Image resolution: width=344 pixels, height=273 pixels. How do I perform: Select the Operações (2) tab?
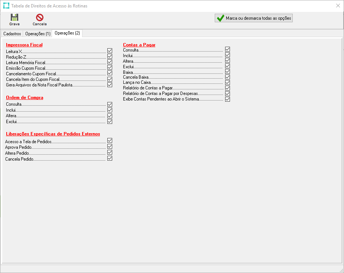point(67,33)
